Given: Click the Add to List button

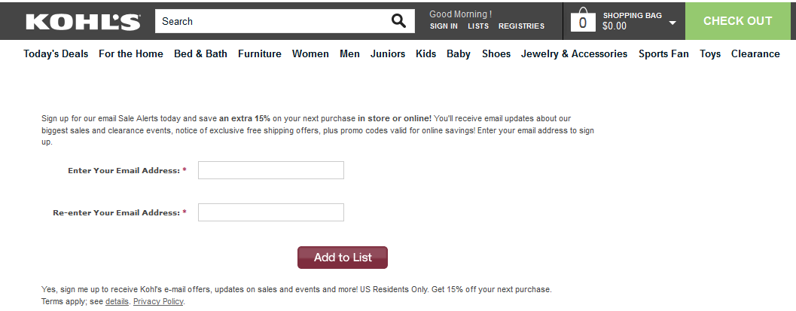Looking at the screenshot, I should (343, 258).
